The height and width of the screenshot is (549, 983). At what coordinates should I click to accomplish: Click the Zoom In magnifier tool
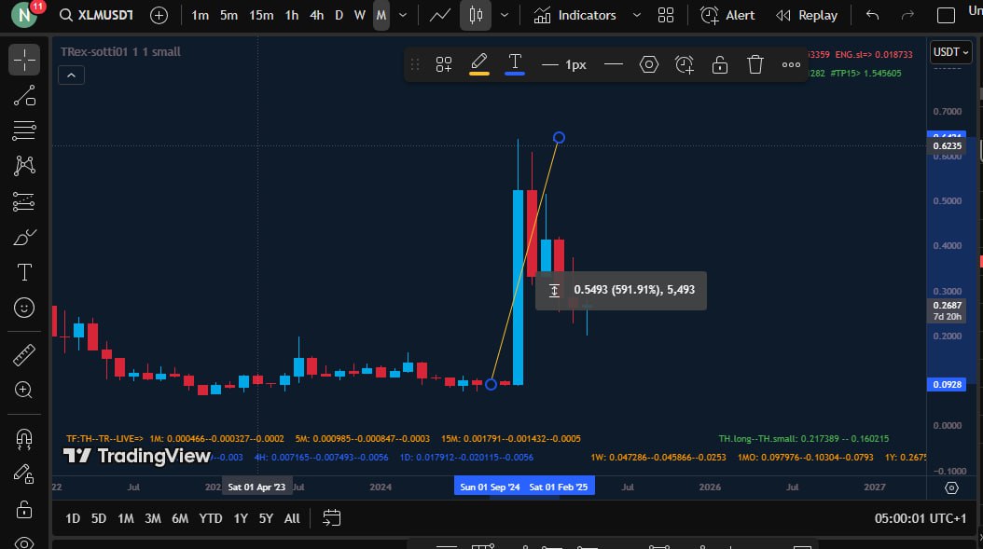[x=24, y=391]
